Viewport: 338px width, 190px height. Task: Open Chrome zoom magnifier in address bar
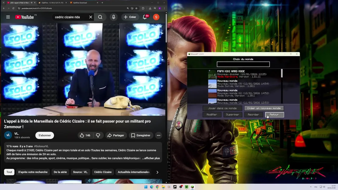[x=128, y=8]
